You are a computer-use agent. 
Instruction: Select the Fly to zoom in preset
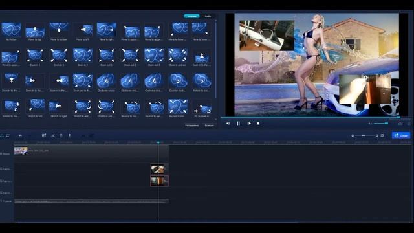tap(202, 106)
